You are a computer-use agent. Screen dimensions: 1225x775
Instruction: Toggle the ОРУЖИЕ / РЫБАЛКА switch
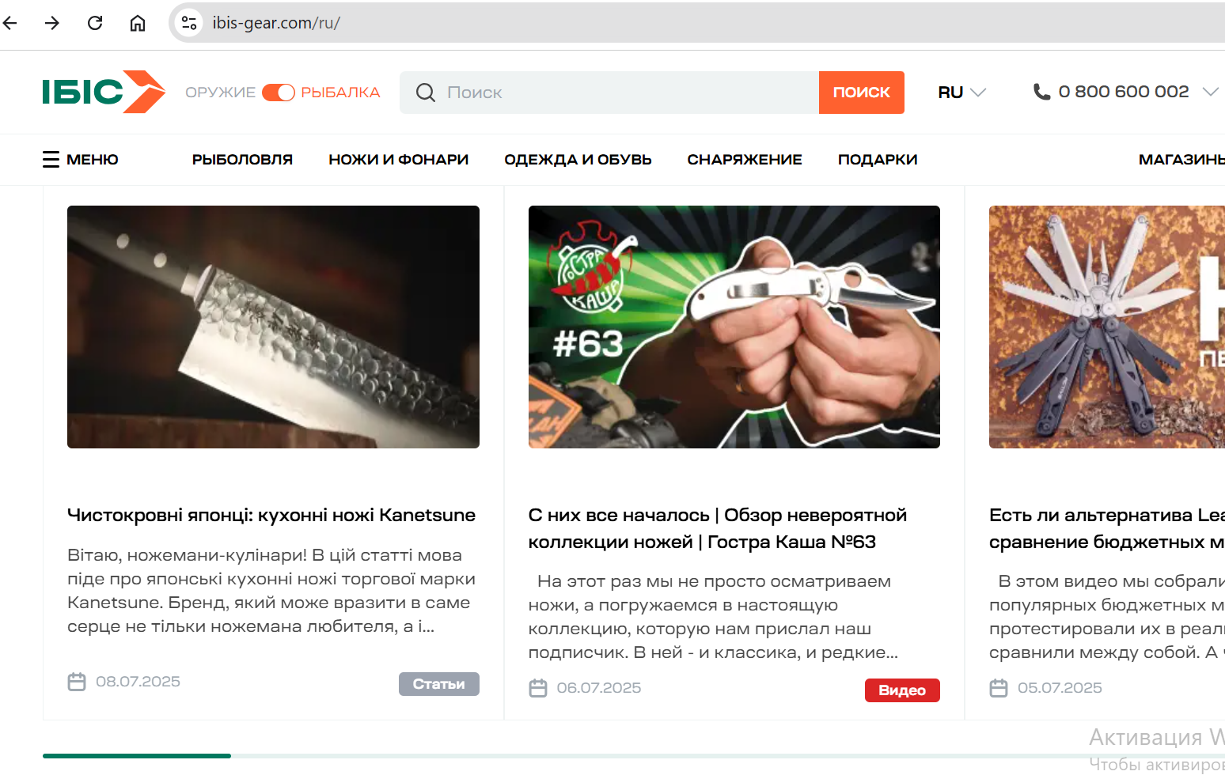[279, 93]
